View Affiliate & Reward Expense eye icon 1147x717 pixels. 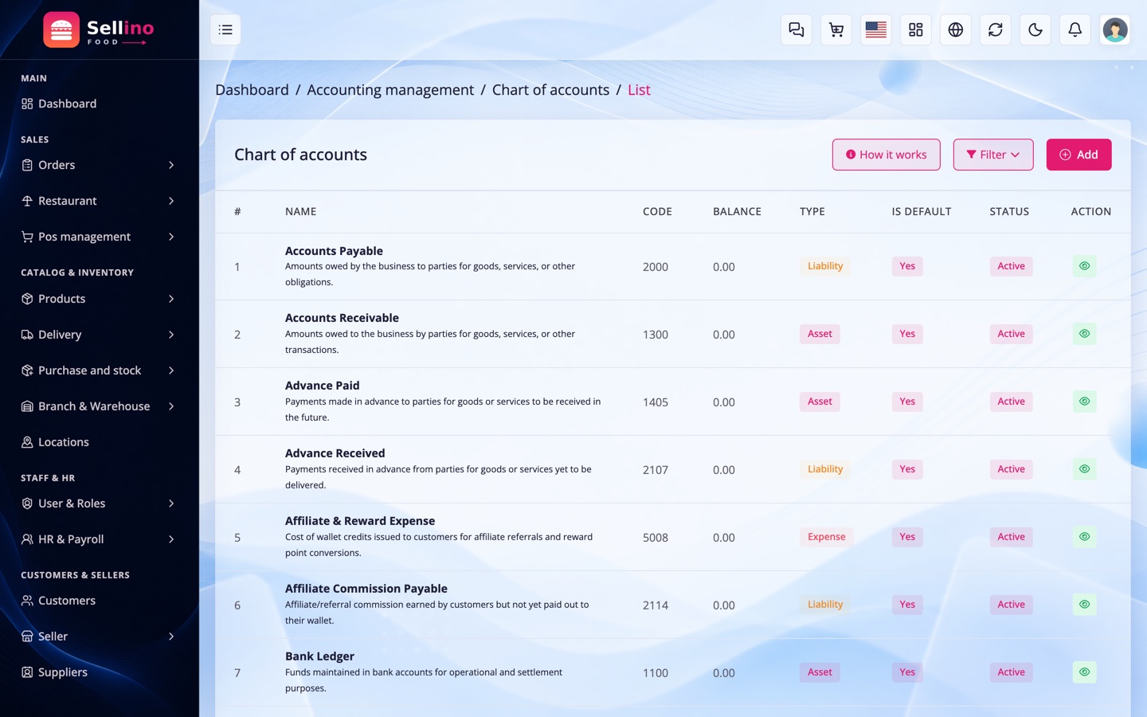(x=1084, y=537)
